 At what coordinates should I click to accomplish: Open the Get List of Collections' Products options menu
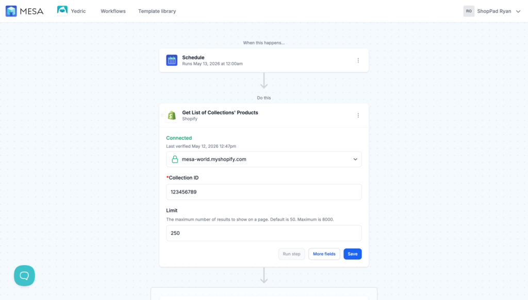358,116
